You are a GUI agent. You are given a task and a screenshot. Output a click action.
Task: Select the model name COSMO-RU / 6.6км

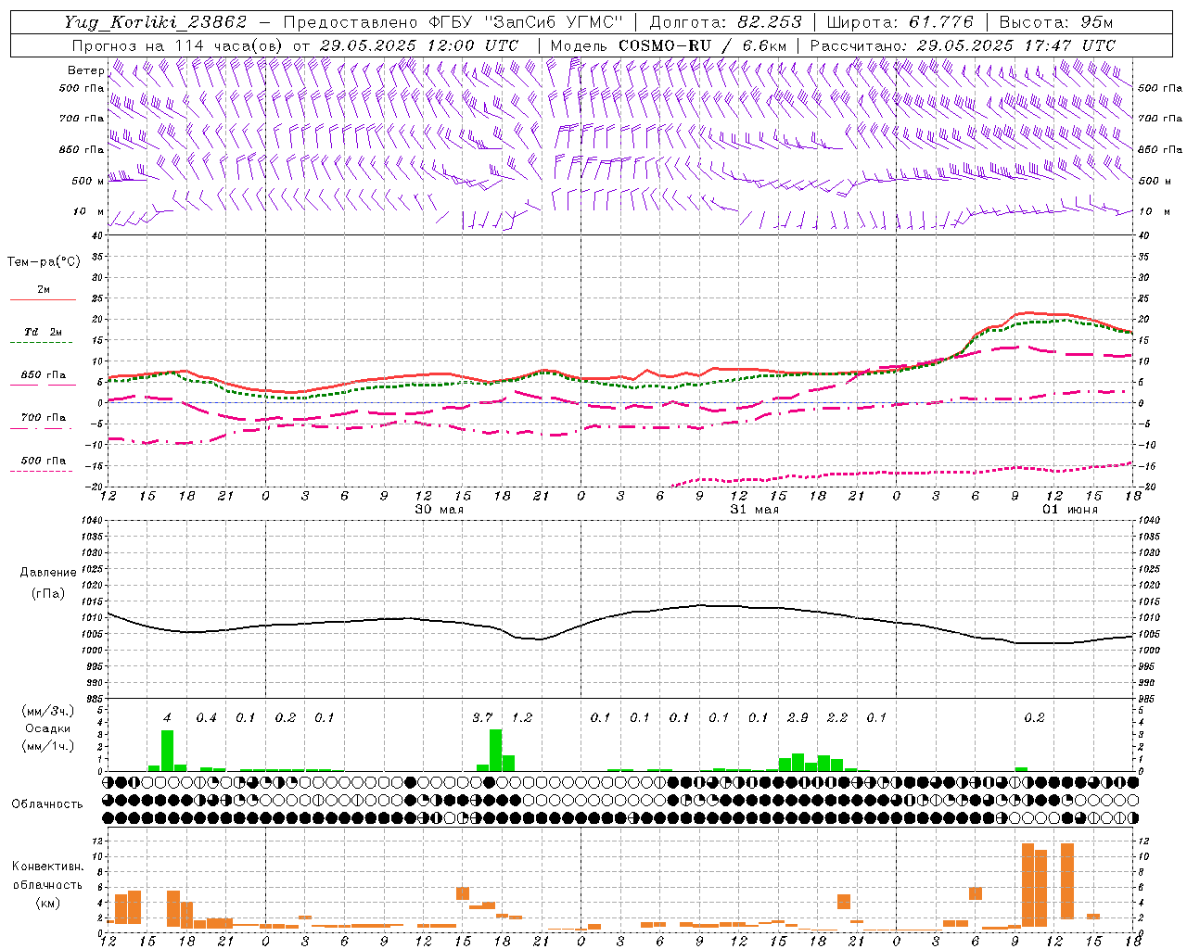[x=703, y=45]
